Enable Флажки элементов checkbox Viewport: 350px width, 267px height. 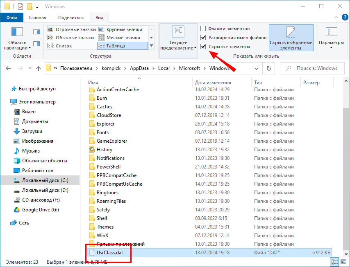[203, 29]
